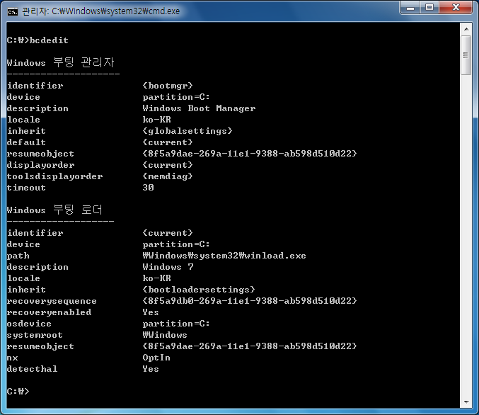The image size is (479, 415).
Task: Click the recoverysequence GUID value
Action: point(250,301)
